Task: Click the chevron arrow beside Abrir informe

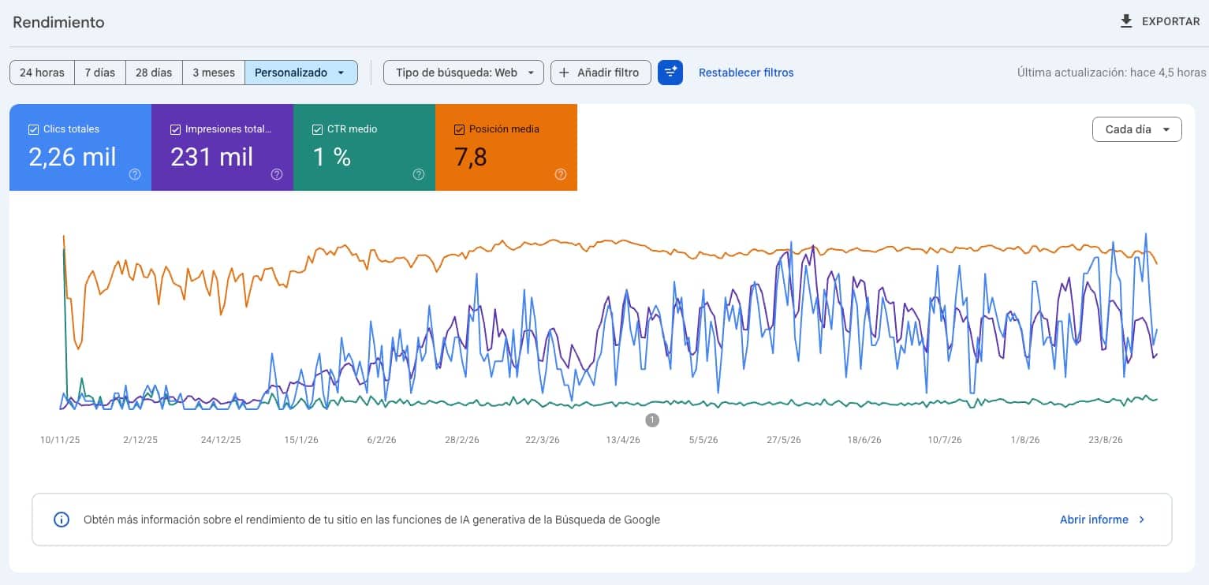Action: coord(1143,520)
